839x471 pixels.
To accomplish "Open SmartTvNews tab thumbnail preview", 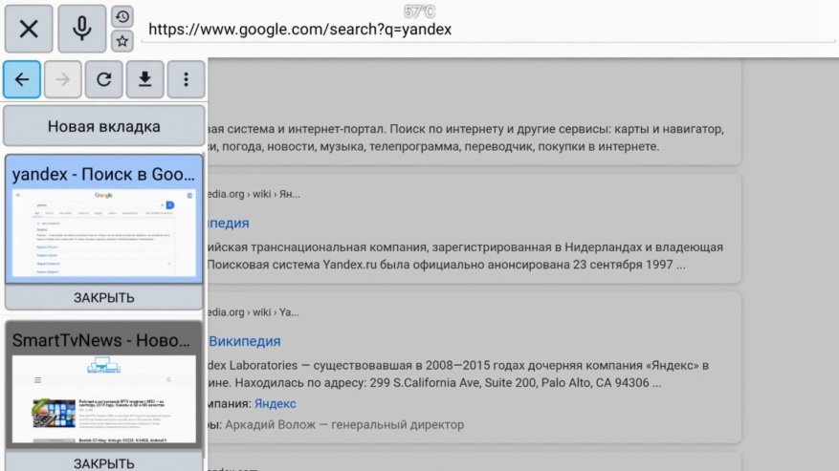I will pyautogui.click(x=104, y=398).
